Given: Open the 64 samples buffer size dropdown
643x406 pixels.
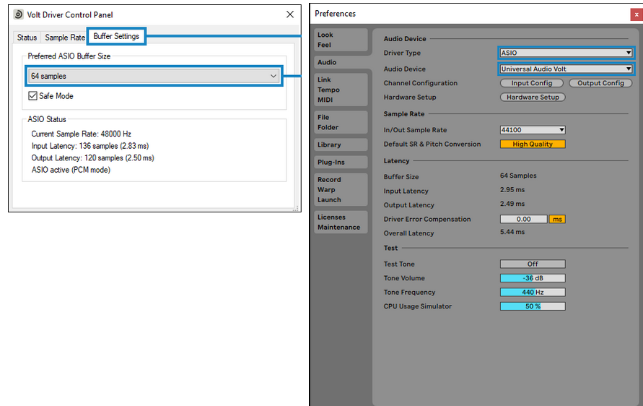Looking at the screenshot, I should click(154, 76).
